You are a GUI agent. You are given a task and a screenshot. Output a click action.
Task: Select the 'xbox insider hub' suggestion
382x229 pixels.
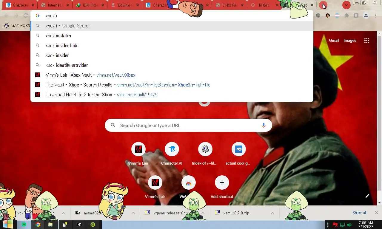(x=172, y=45)
